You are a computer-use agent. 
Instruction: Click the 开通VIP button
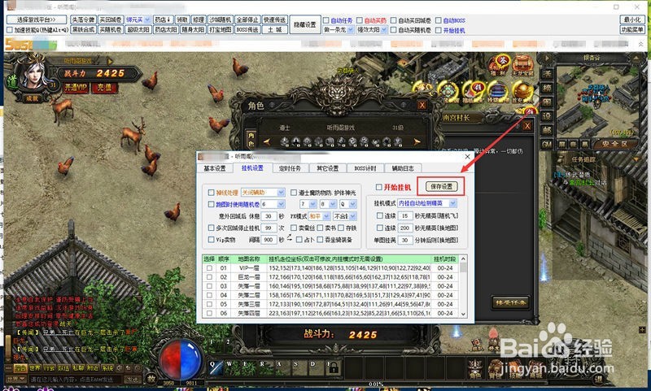point(76,88)
